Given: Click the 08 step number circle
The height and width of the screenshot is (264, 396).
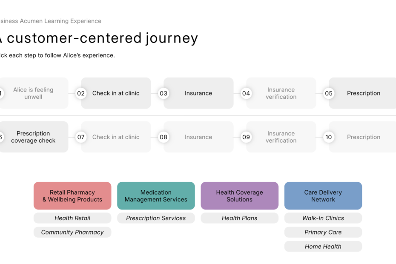Looking at the screenshot, I should click(x=164, y=137).
